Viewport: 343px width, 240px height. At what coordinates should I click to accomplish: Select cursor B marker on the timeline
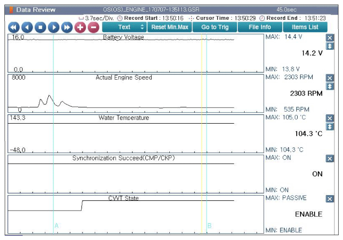point(209,226)
